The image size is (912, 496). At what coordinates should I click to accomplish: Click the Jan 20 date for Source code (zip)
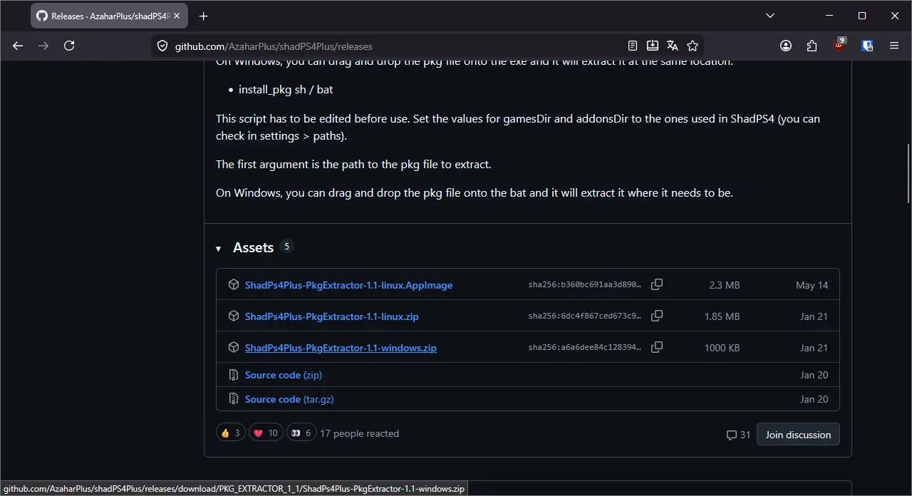(x=814, y=375)
